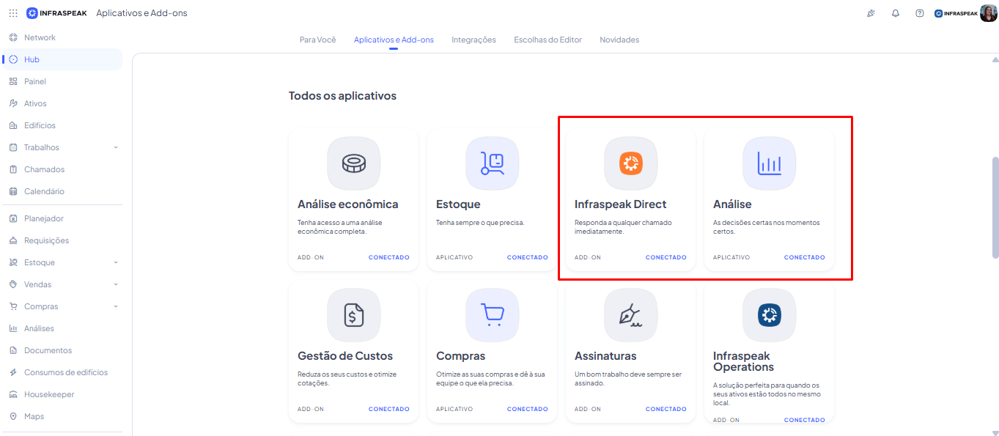The height and width of the screenshot is (436, 999).
Task: Open the Escolhas do Editor tab
Action: click(x=548, y=40)
